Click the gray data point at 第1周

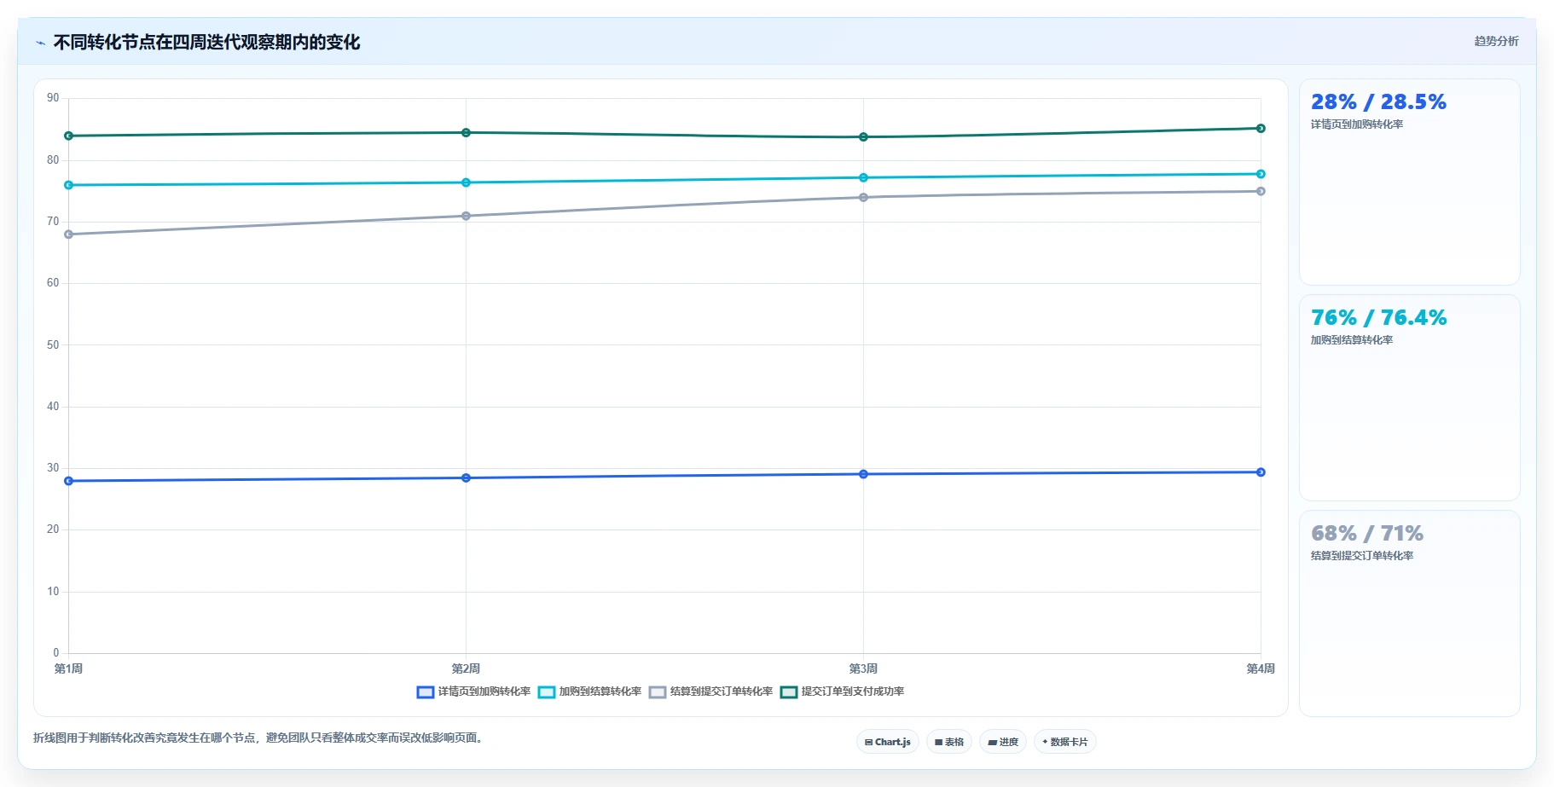click(68, 234)
